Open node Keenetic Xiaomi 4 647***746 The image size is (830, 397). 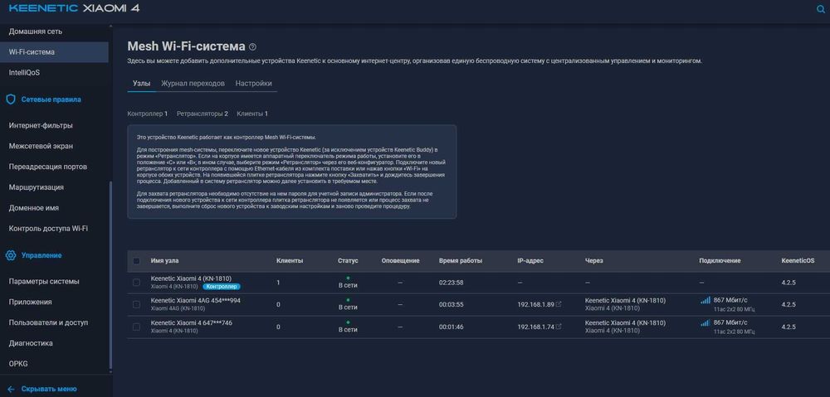pos(191,322)
